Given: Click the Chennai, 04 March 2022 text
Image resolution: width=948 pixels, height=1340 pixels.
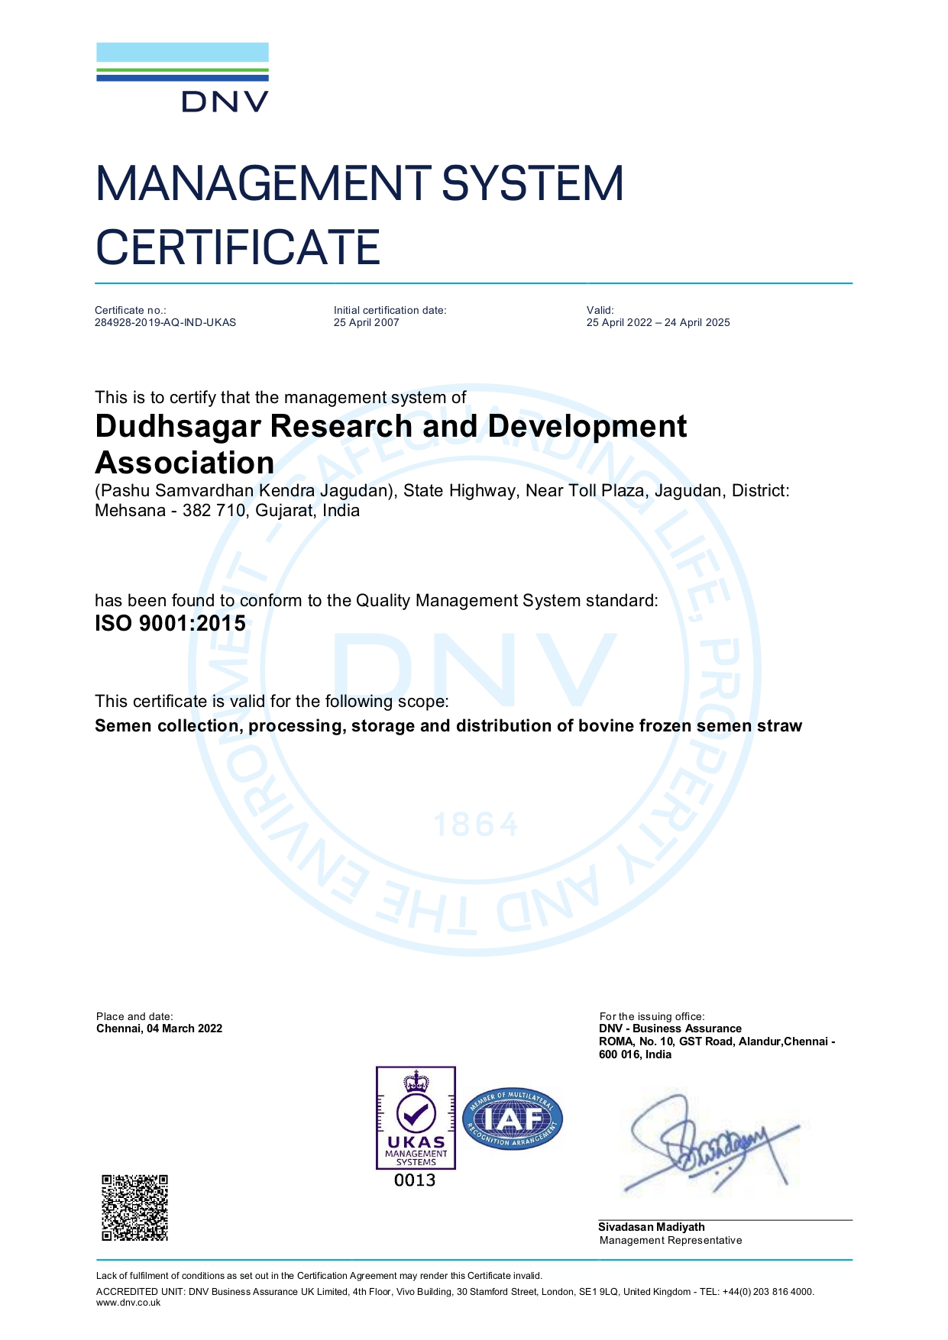Looking at the screenshot, I should tap(159, 1028).
